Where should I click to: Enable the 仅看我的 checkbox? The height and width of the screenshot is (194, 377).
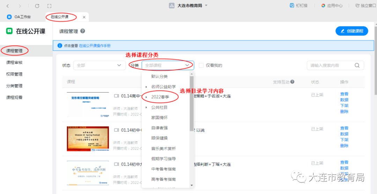tap(201, 65)
